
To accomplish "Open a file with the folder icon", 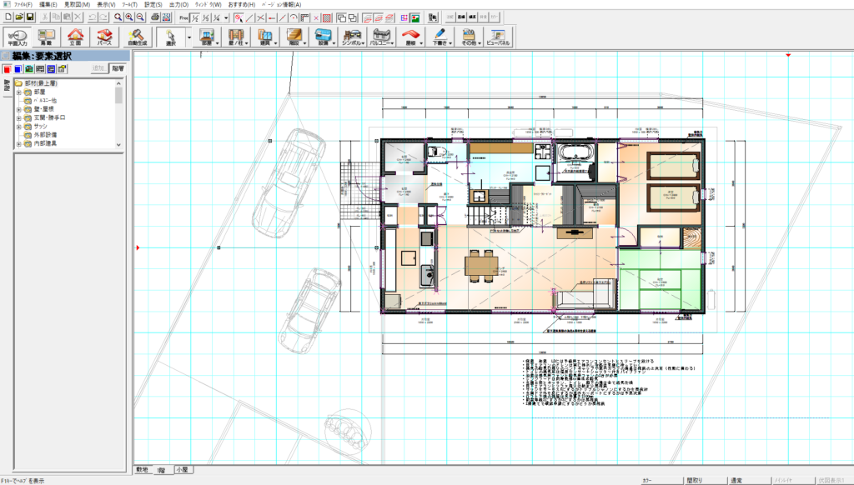I will (x=19, y=17).
